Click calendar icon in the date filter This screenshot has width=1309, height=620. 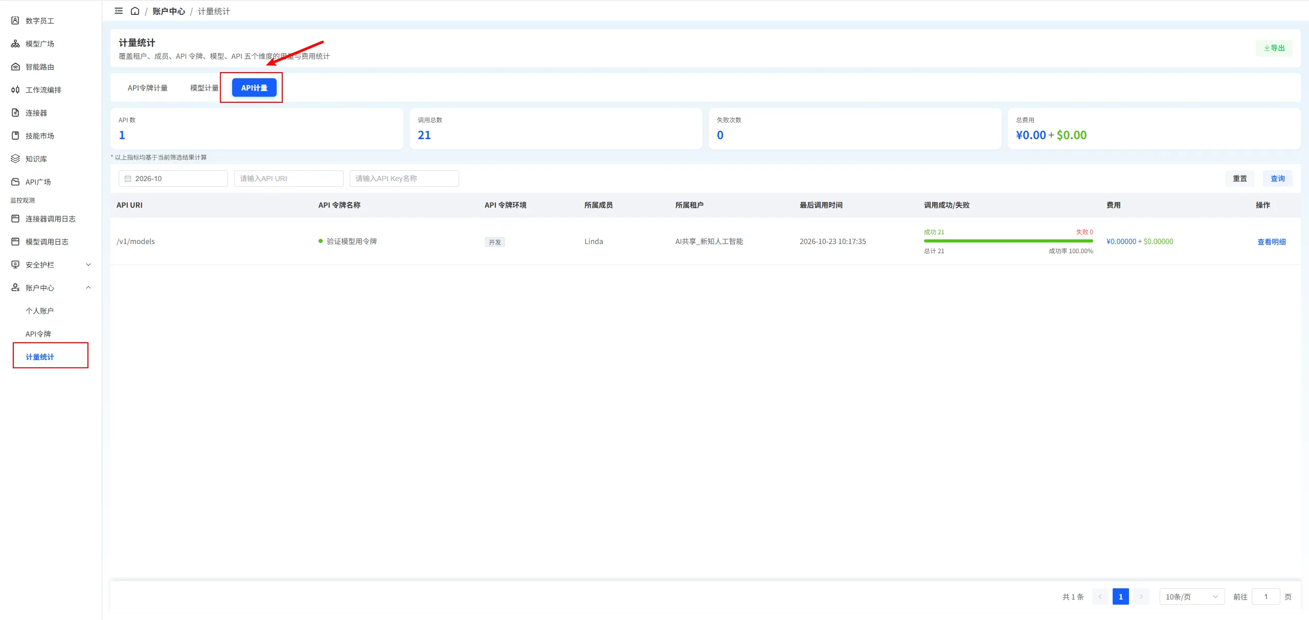click(x=128, y=179)
